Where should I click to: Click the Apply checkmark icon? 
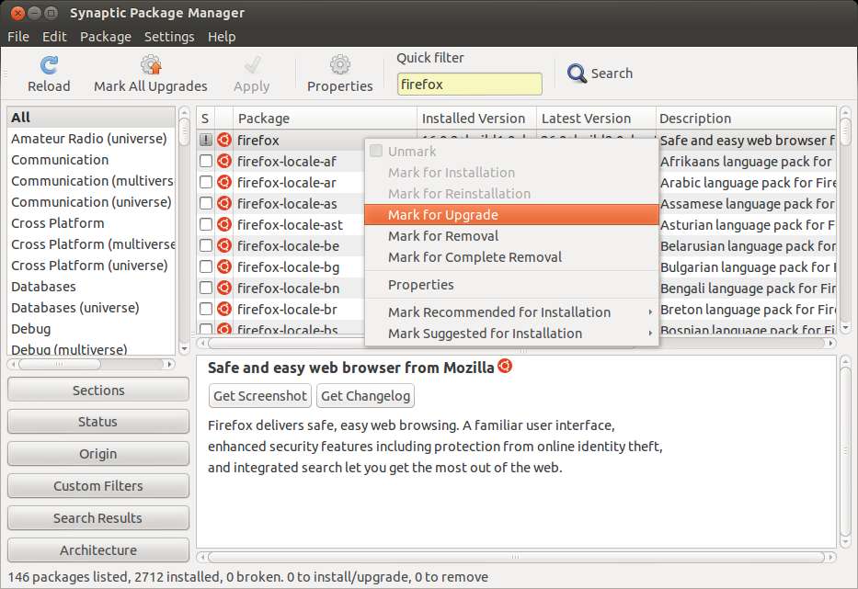coord(252,64)
